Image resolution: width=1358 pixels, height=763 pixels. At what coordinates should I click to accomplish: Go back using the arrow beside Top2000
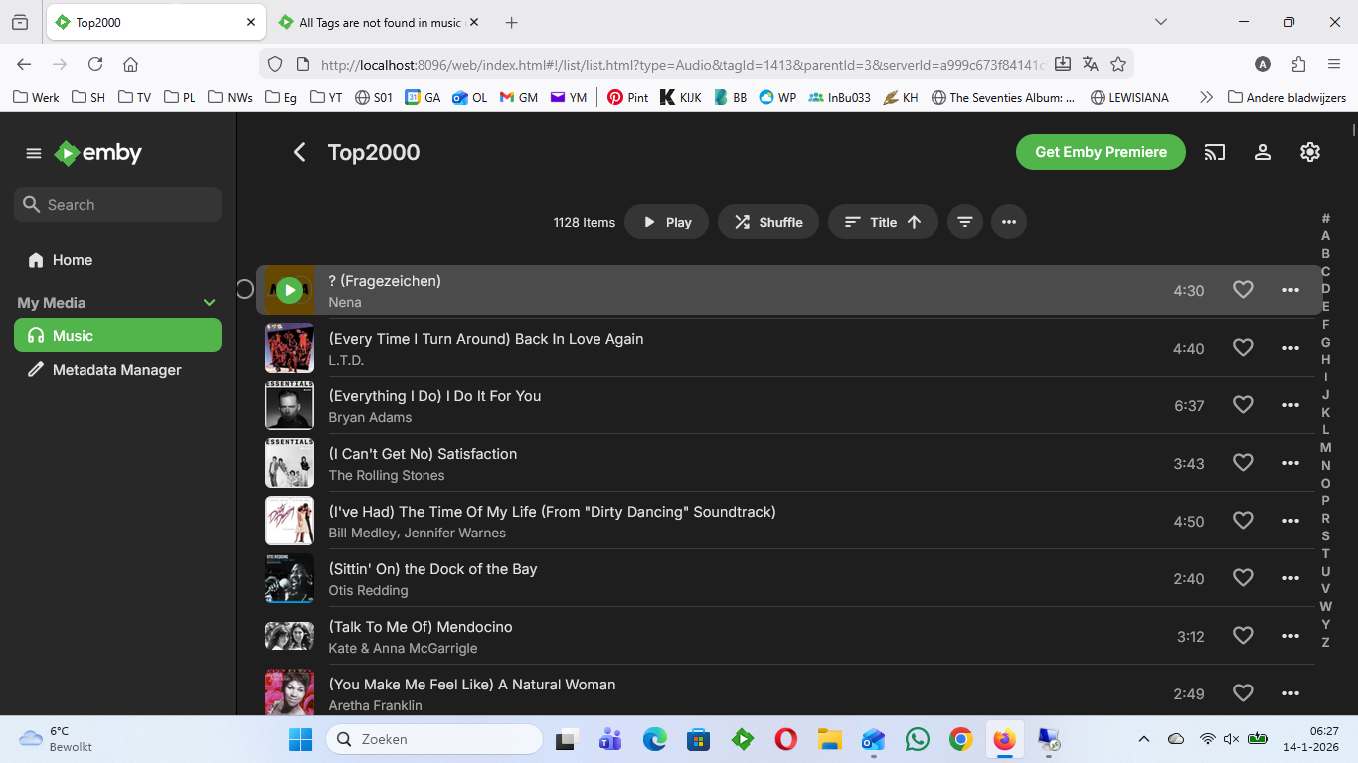pos(299,152)
